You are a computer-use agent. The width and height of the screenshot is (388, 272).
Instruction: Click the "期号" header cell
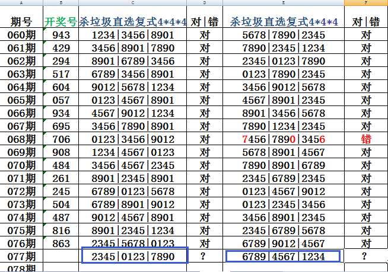[x=21, y=22]
